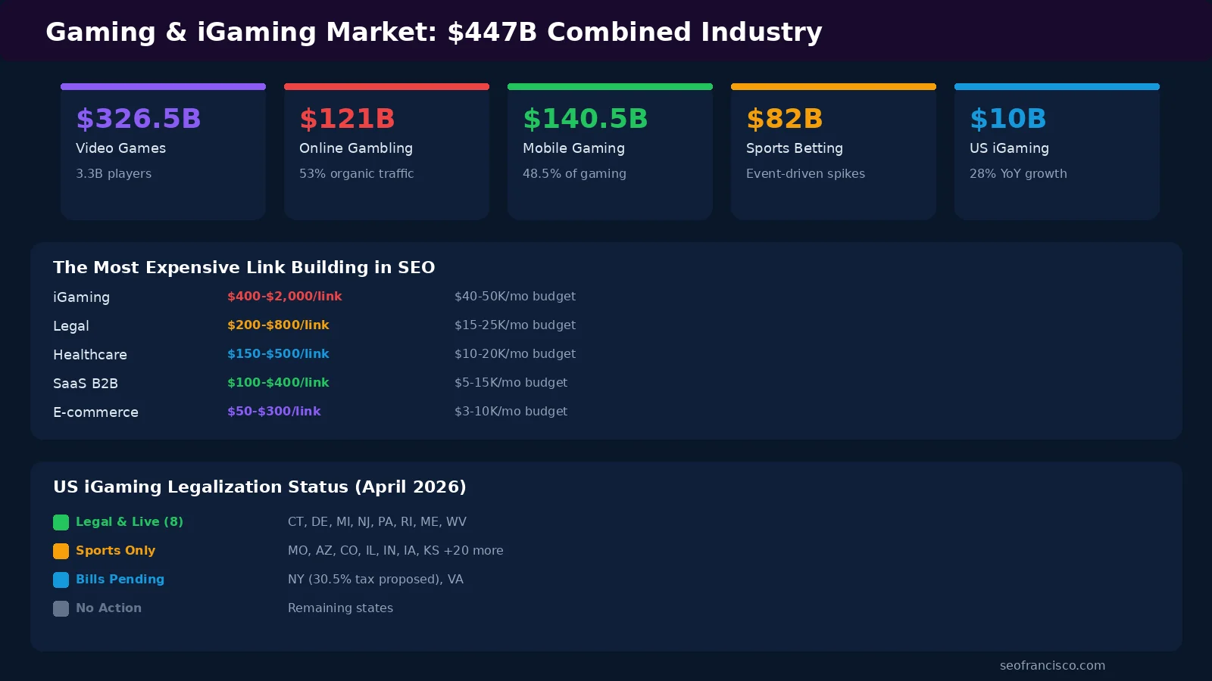Select the purple Video Games card bar
The image size is (1212, 681).
point(162,86)
